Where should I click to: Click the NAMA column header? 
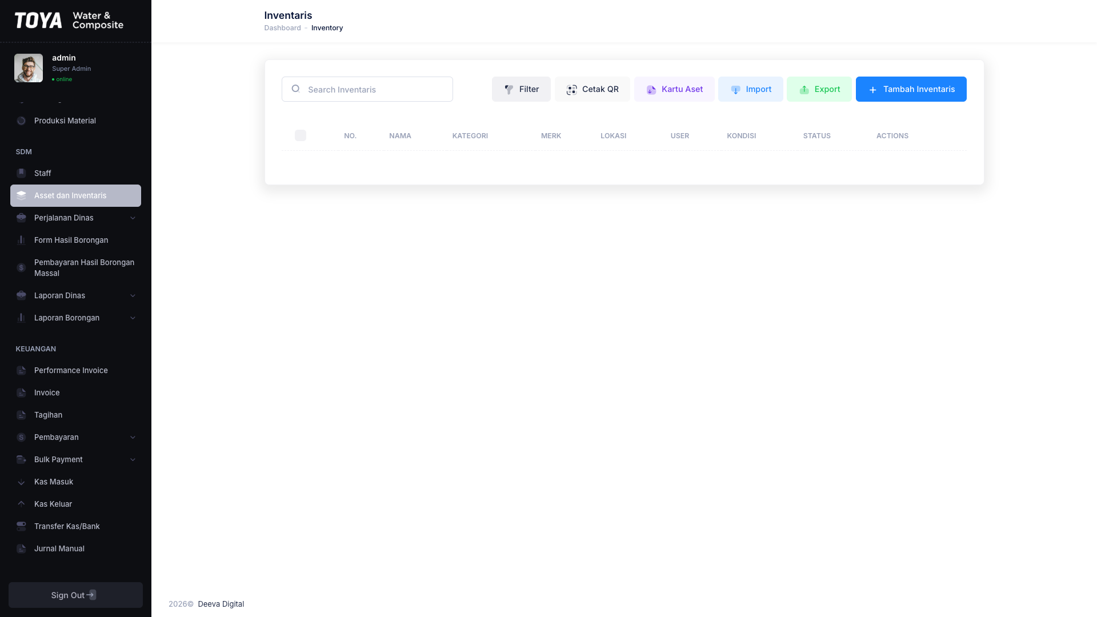point(400,136)
